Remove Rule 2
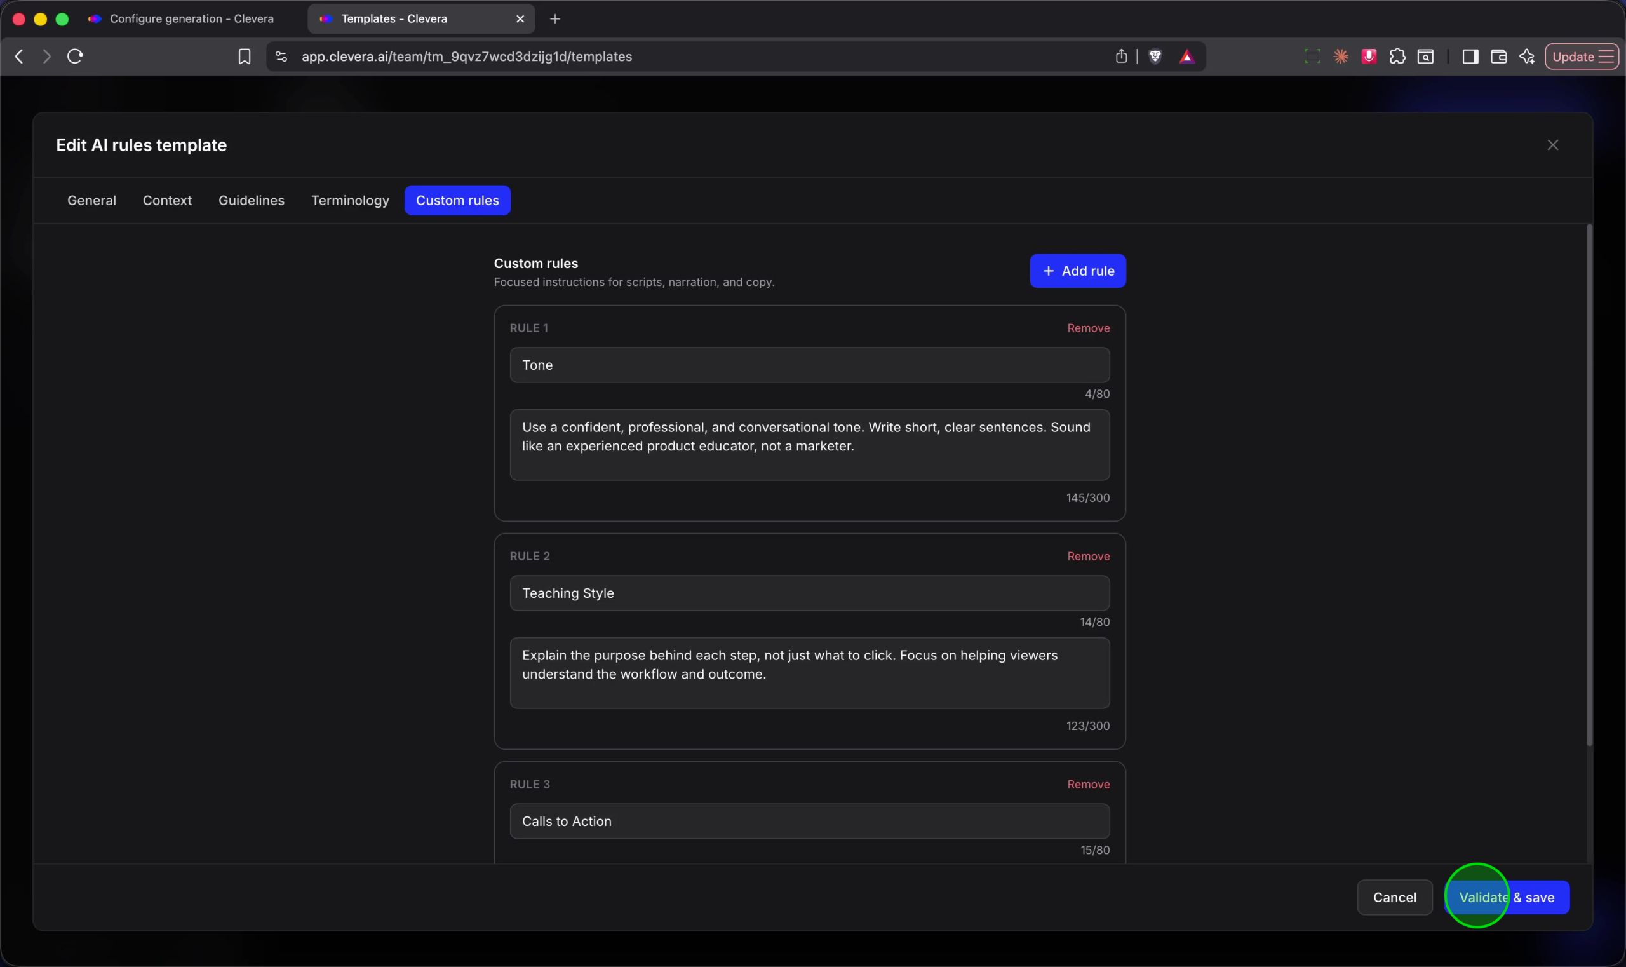The width and height of the screenshot is (1626, 967). tap(1089, 557)
